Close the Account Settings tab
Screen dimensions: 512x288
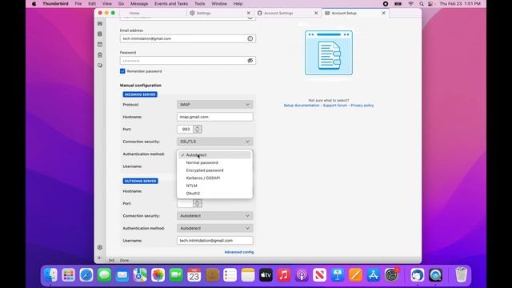tap(316, 13)
